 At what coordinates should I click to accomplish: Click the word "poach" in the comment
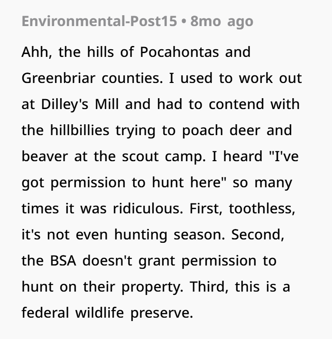pos(203,131)
